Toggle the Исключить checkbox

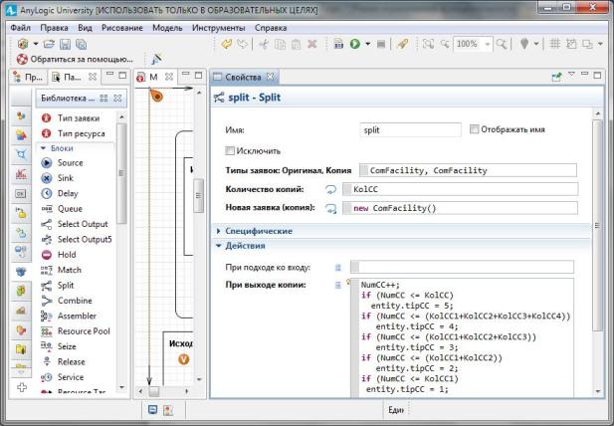tap(230, 150)
